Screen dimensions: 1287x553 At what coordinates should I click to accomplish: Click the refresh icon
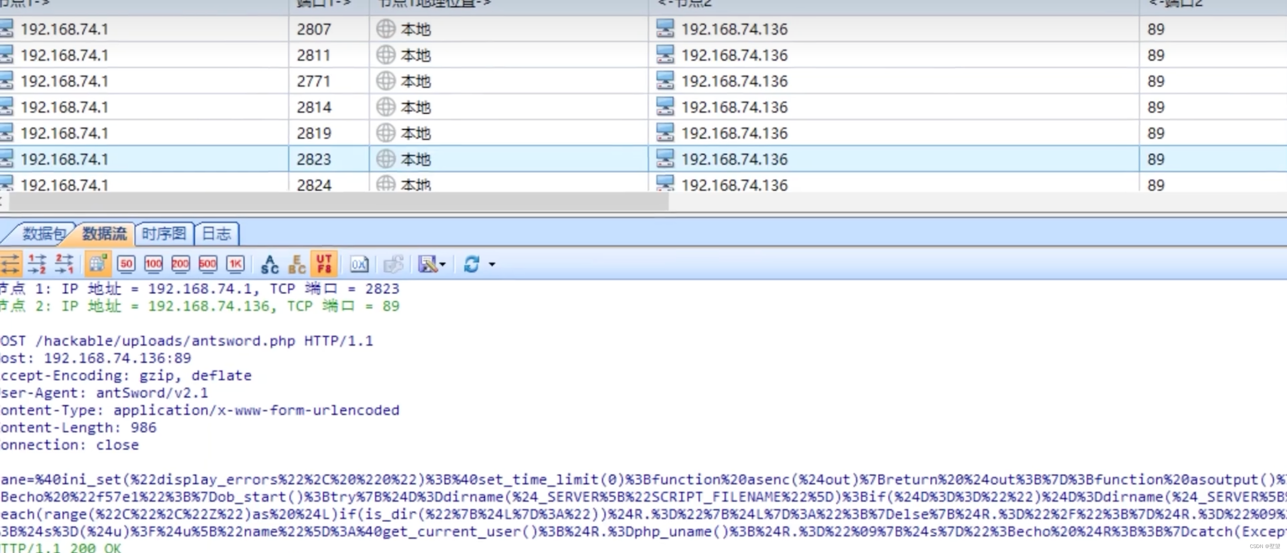point(472,264)
